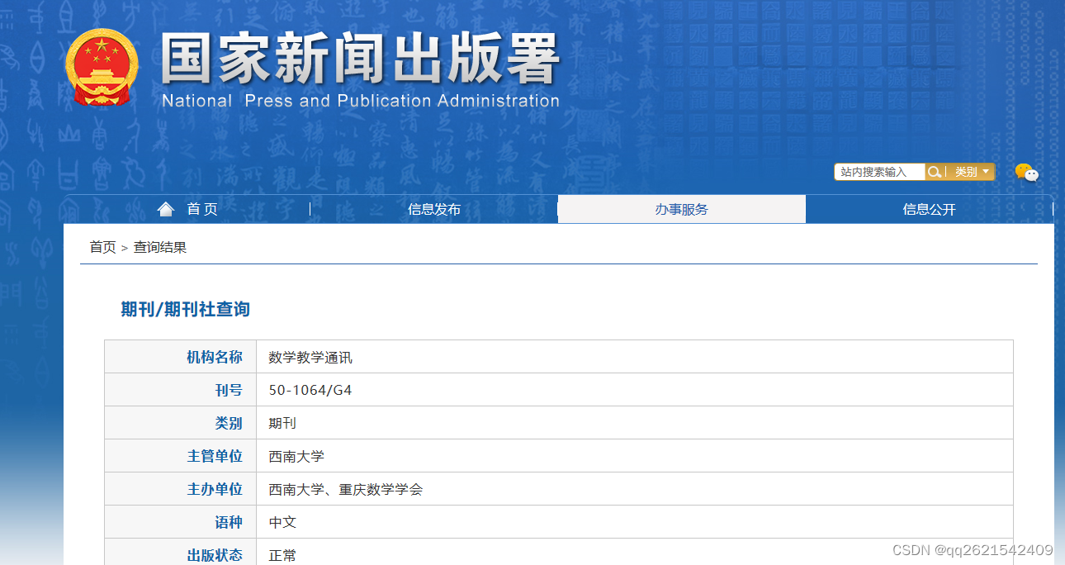Click the 首页 breadcrumb link
Viewport: 1065px width, 565px height.
[103, 247]
